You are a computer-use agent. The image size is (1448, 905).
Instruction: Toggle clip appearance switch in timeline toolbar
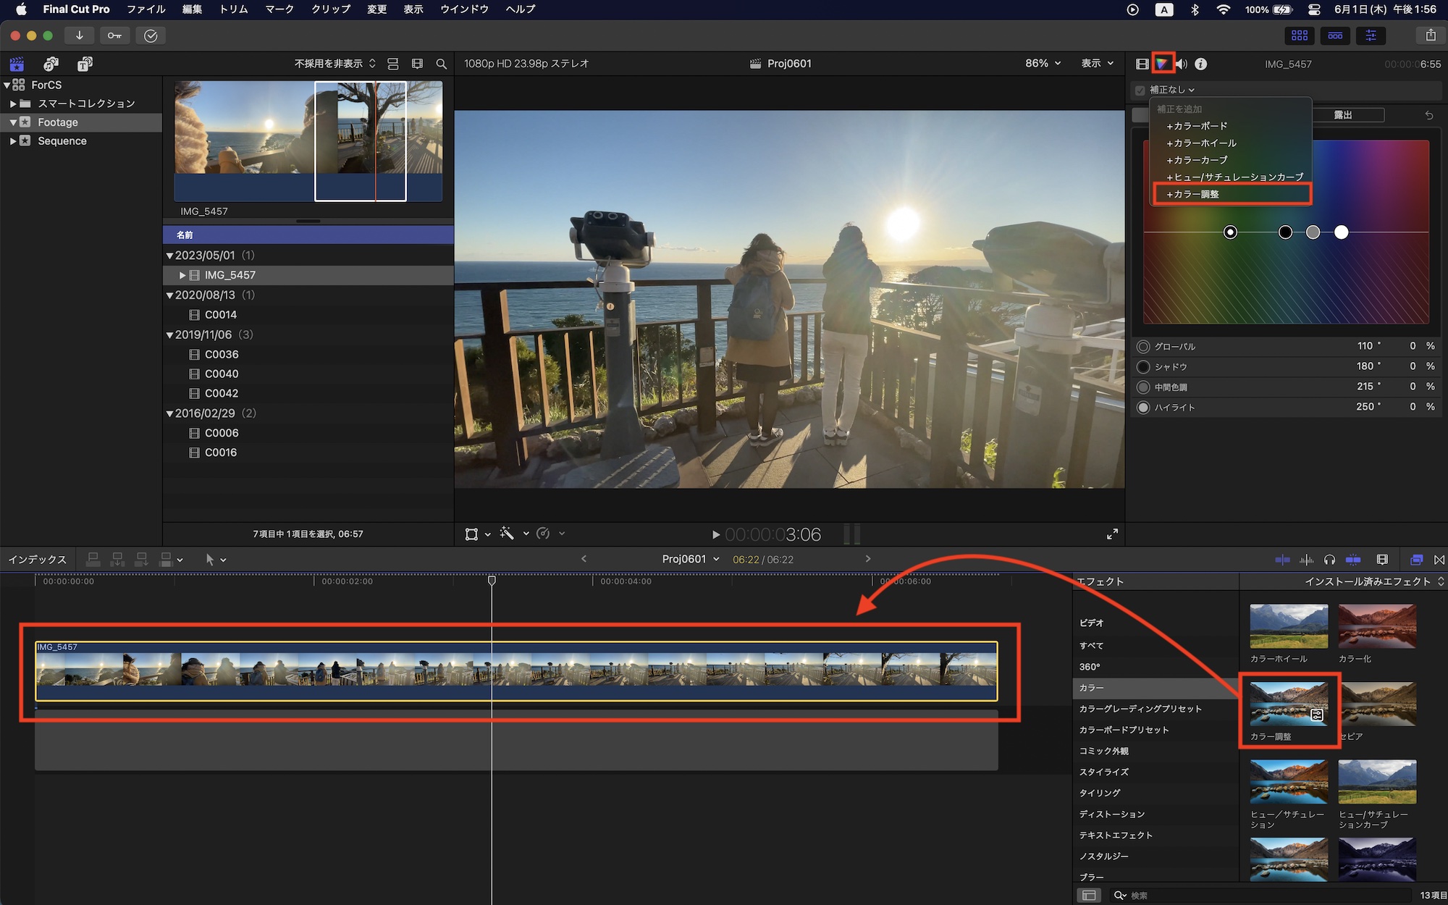tap(1383, 560)
